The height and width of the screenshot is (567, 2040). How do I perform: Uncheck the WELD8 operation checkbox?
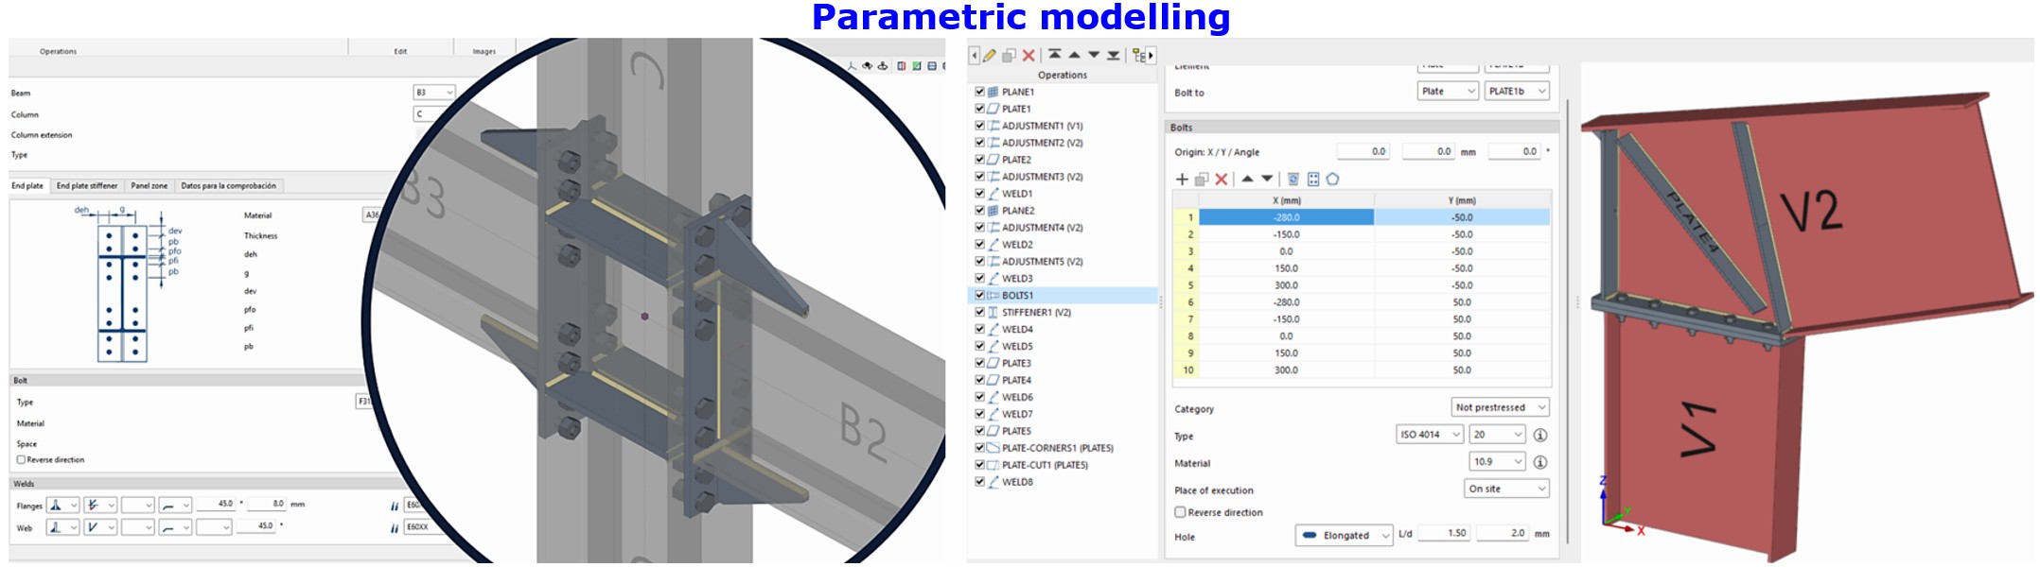click(x=980, y=482)
